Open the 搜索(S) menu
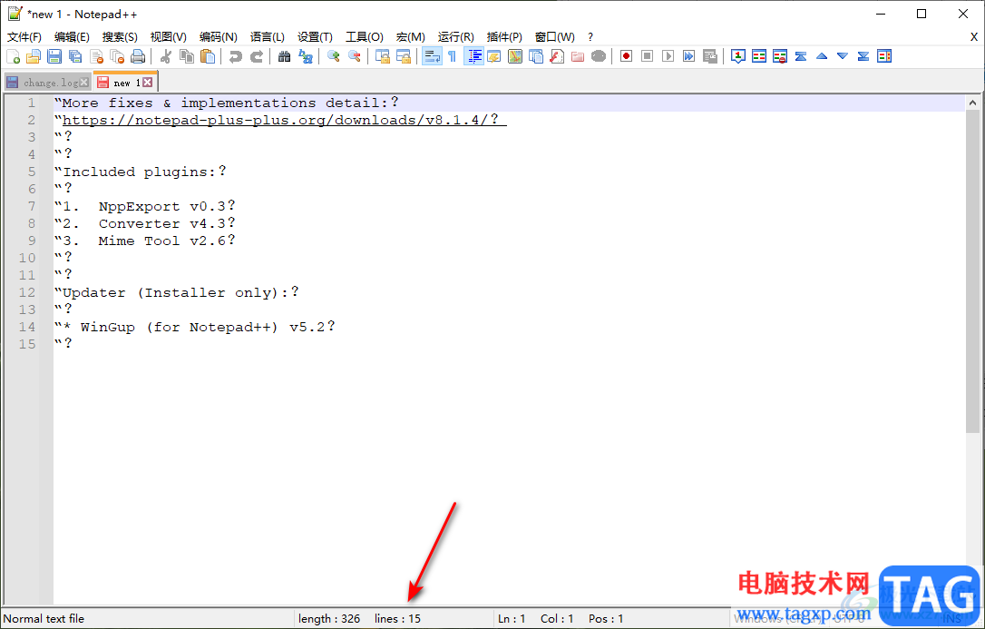The width and height of the screenshot is (985, 629). (120, 37)
